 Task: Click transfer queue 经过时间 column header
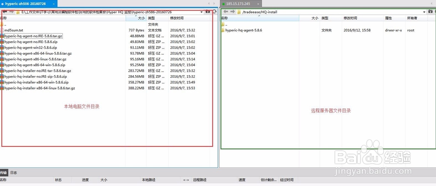[287, 180]
